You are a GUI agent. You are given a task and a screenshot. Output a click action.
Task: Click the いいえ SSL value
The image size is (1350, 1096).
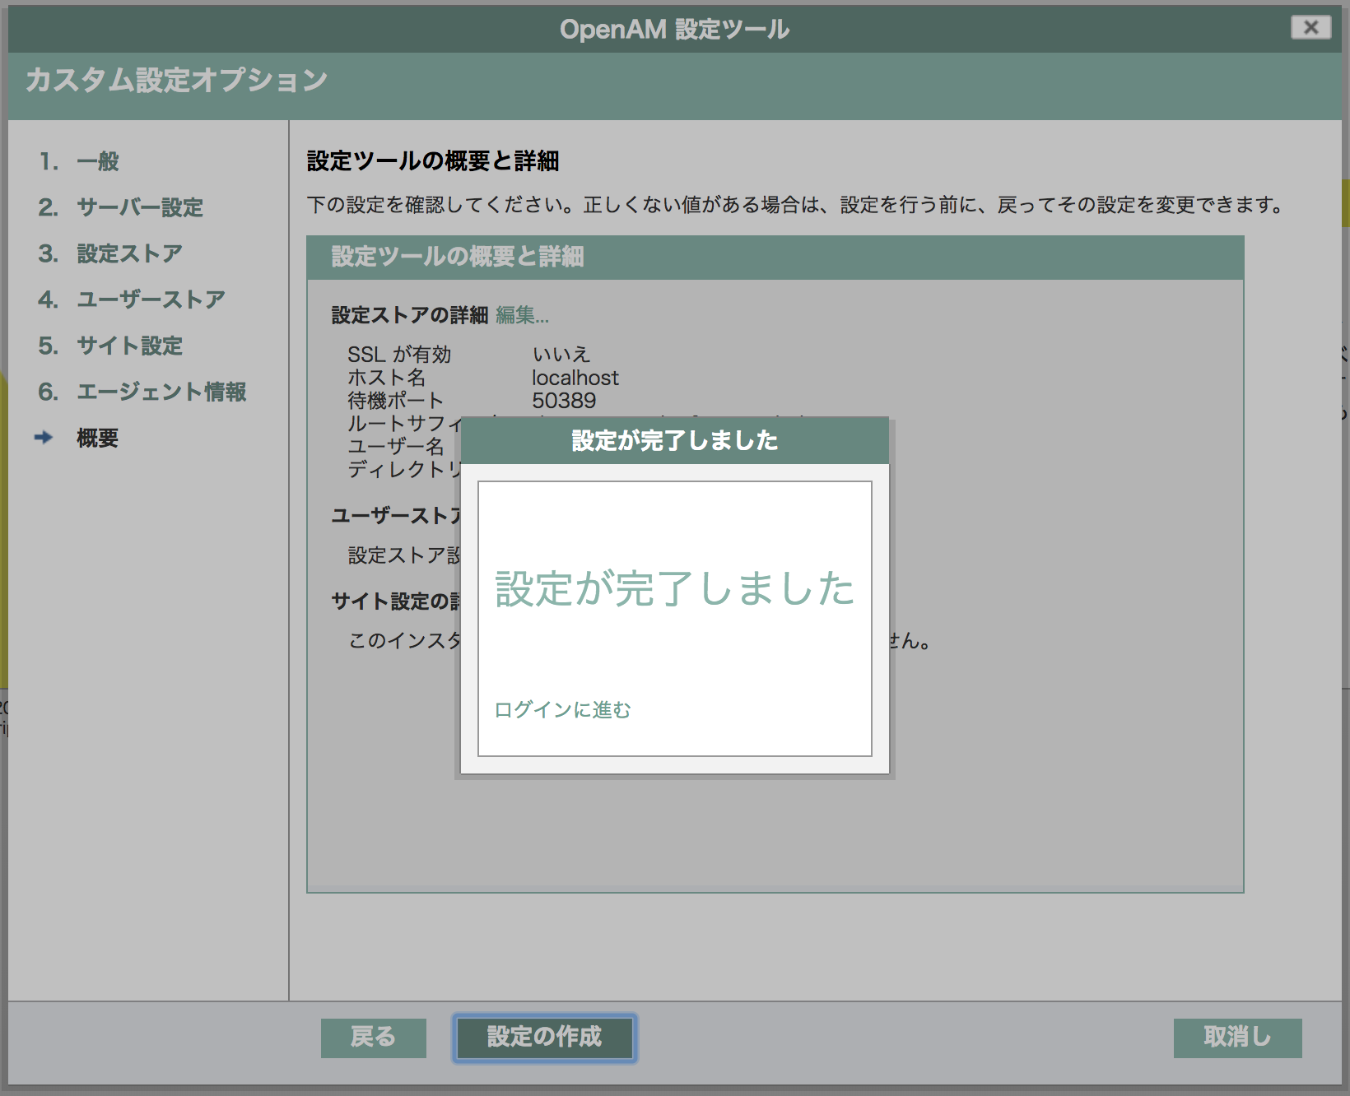click(561, 355)
